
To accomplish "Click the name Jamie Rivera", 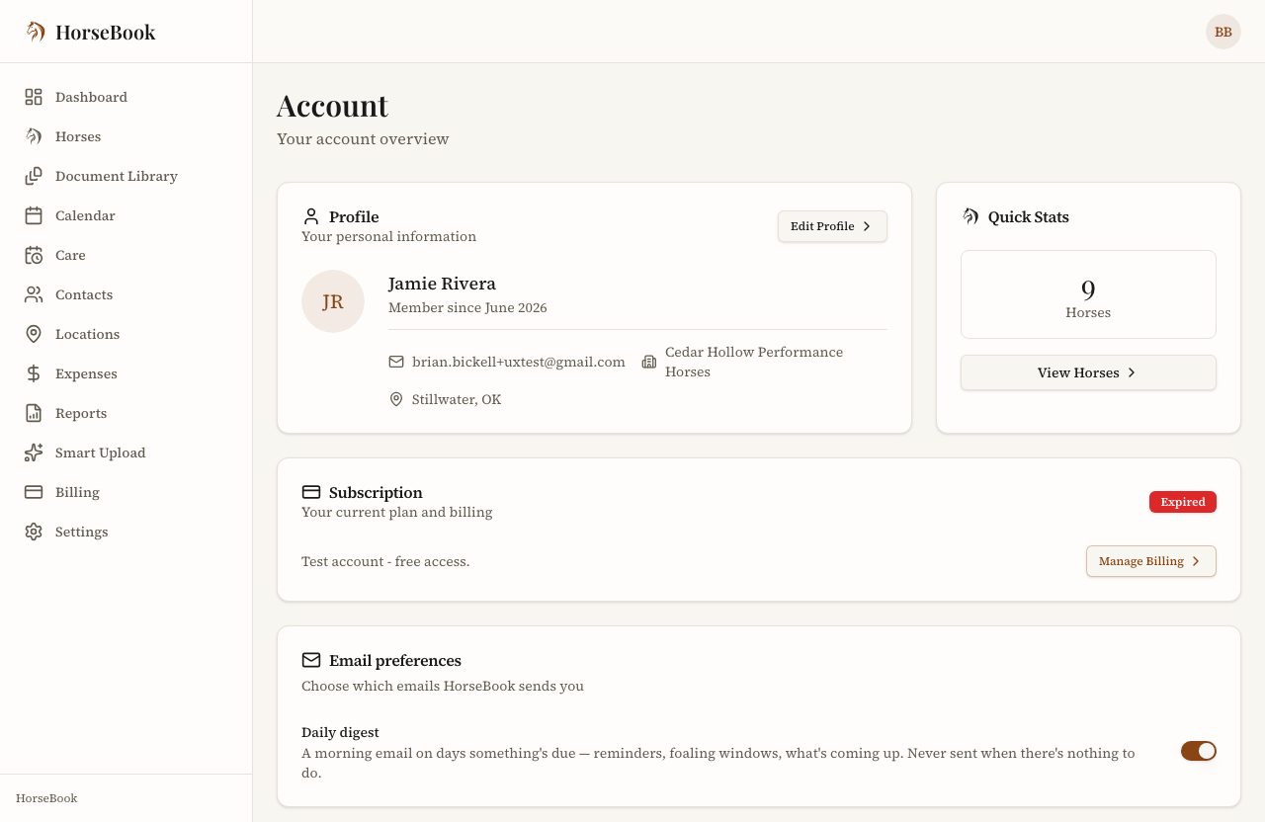I will coord(442,284).
